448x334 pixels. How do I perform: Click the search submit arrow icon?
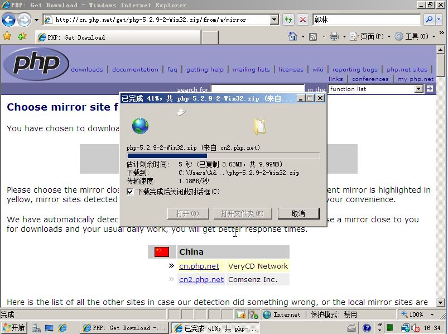click(x=430, y=89)
